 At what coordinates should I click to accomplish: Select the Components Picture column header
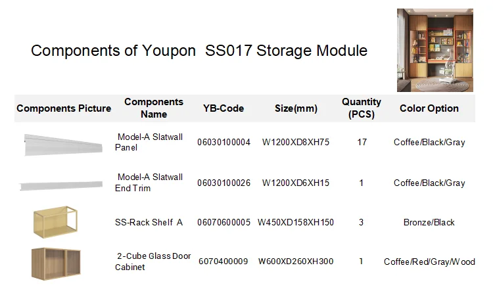click(x=64, y=108)
